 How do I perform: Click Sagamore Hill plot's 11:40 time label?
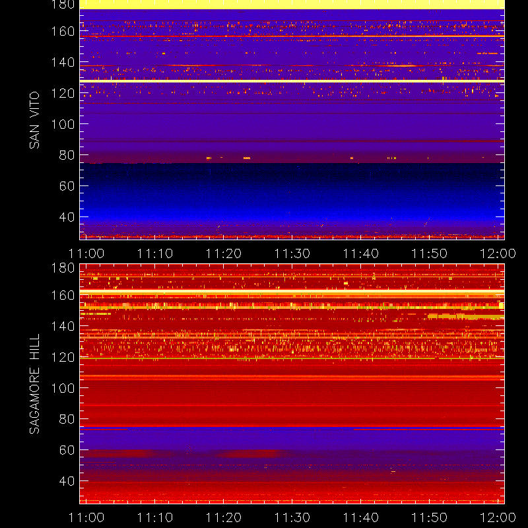(x=361, y=517)
